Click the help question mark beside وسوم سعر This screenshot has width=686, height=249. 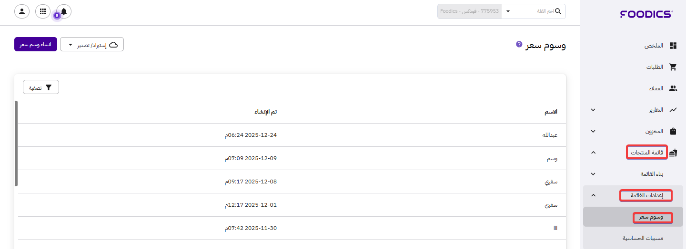519,44
